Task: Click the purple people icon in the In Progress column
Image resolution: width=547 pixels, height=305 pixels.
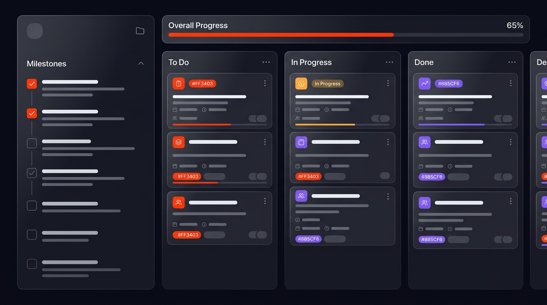Action: (301, 196)
